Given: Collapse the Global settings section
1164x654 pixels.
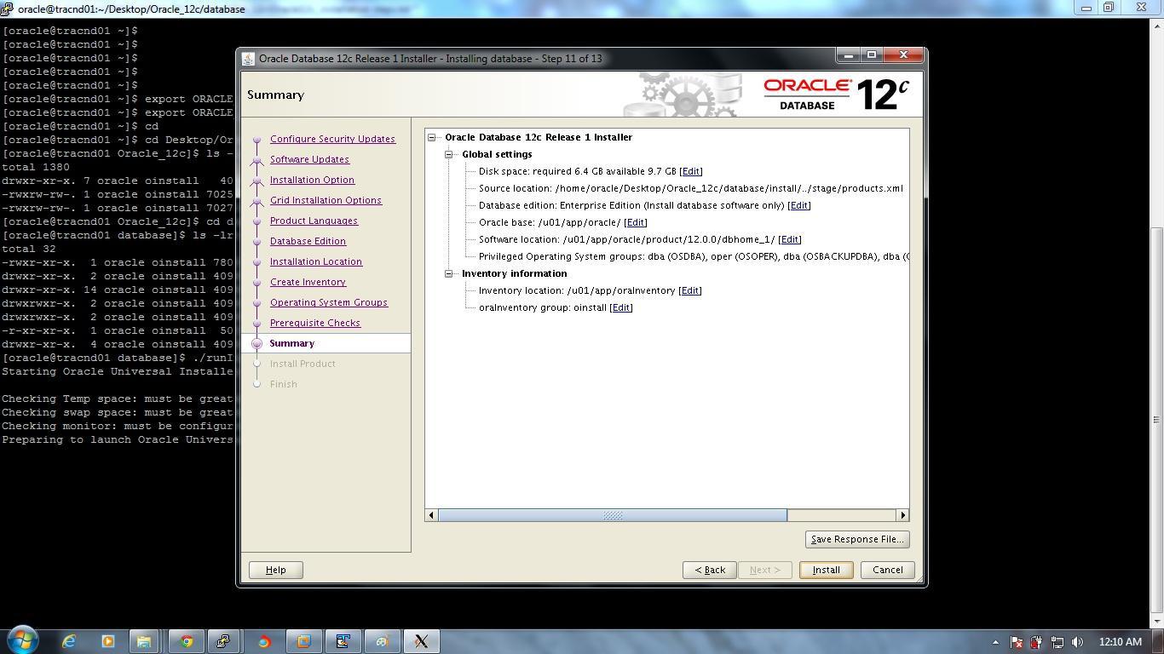Looking at the screenshot, I should coord(449,154).
